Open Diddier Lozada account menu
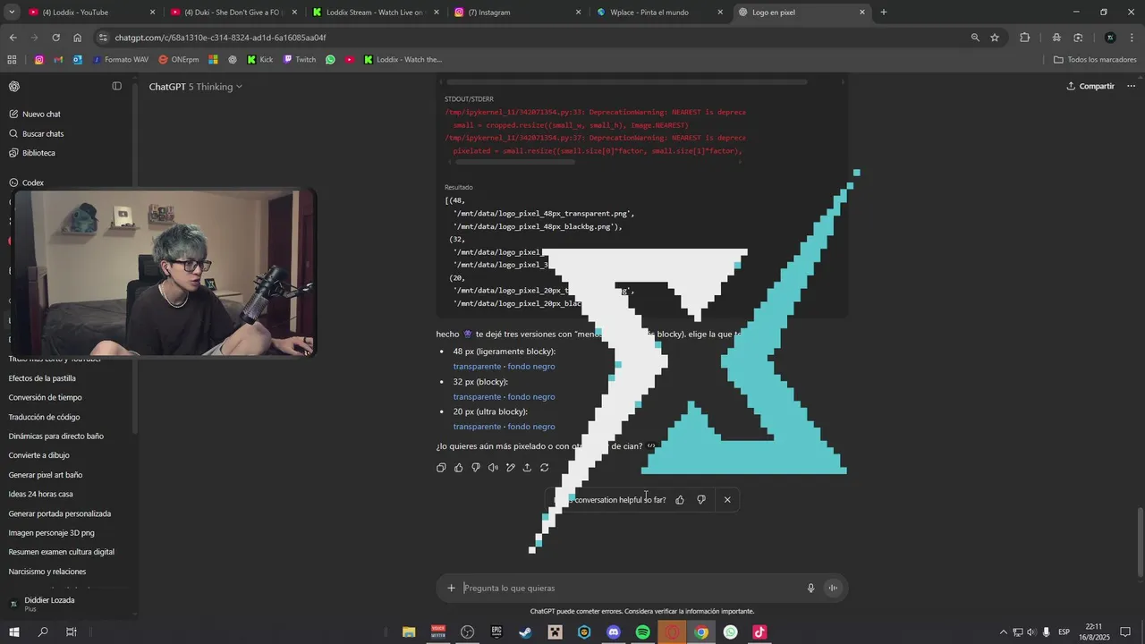This screenshot has width=1145, height=644. tap(68, 604)
